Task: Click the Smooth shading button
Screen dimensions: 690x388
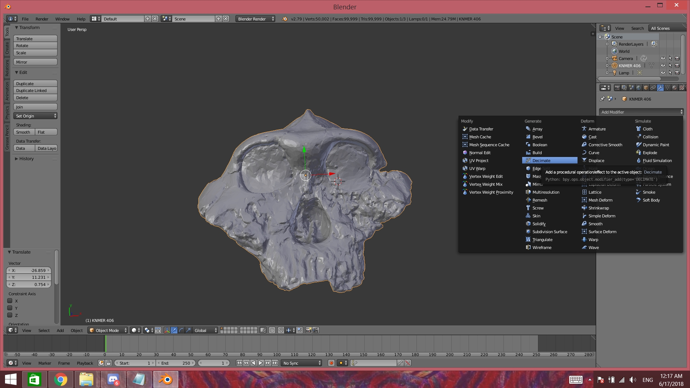Action: pyautogui.click(x=24, y=132)
